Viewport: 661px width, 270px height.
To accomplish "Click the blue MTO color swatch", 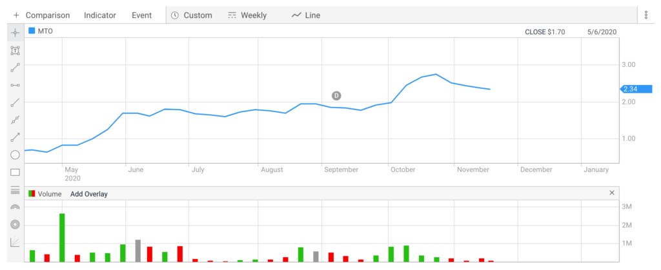I will click(32, 30).
